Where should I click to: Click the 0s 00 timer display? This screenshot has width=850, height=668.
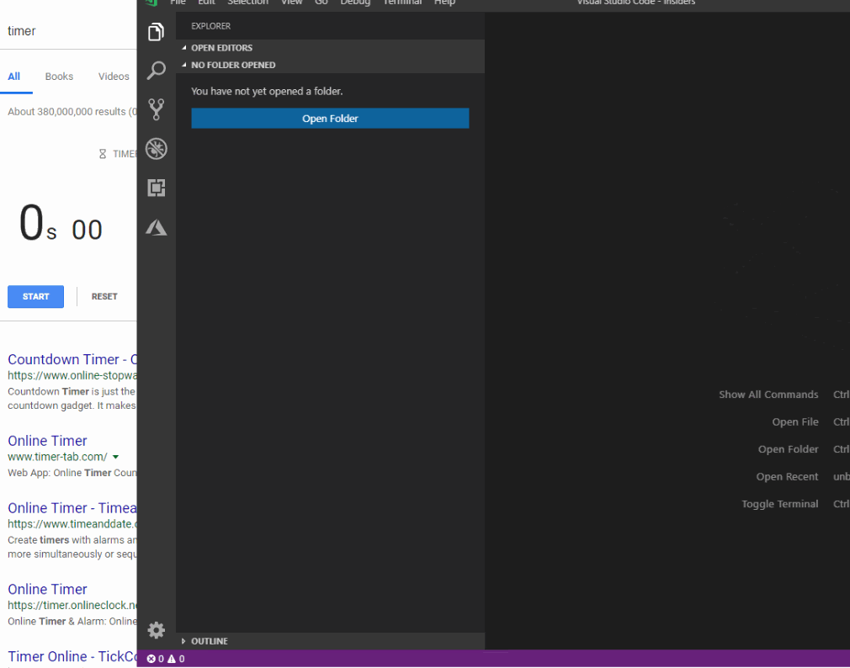point(61,223)
